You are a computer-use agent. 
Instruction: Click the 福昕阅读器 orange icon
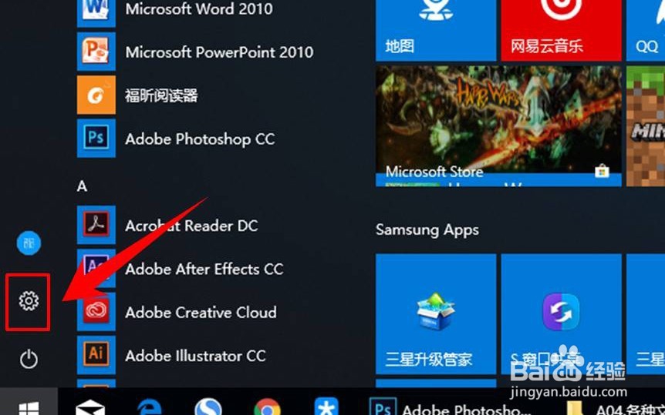(x=96, y=95)
